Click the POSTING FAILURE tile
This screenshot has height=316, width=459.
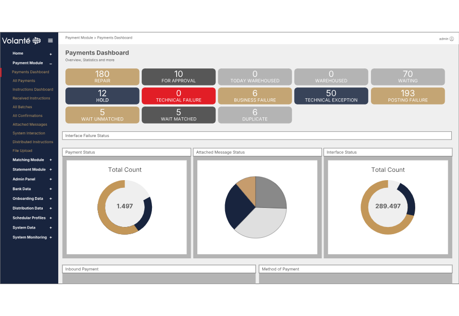407,96
